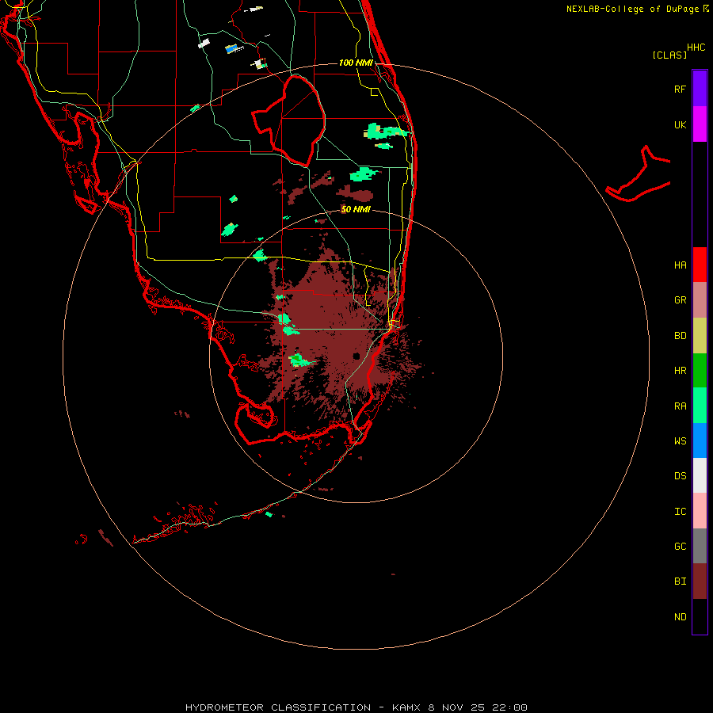This screenshot has width=713, height=713.
Task: Click the RA light green legend swatch
Action: click(x=700, y=406)
